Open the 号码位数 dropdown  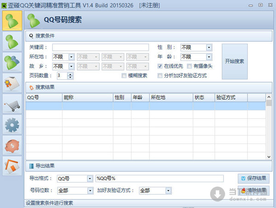tap(90, 190)
